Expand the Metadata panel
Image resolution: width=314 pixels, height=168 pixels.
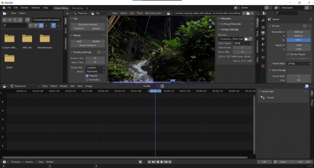[226, 18]
